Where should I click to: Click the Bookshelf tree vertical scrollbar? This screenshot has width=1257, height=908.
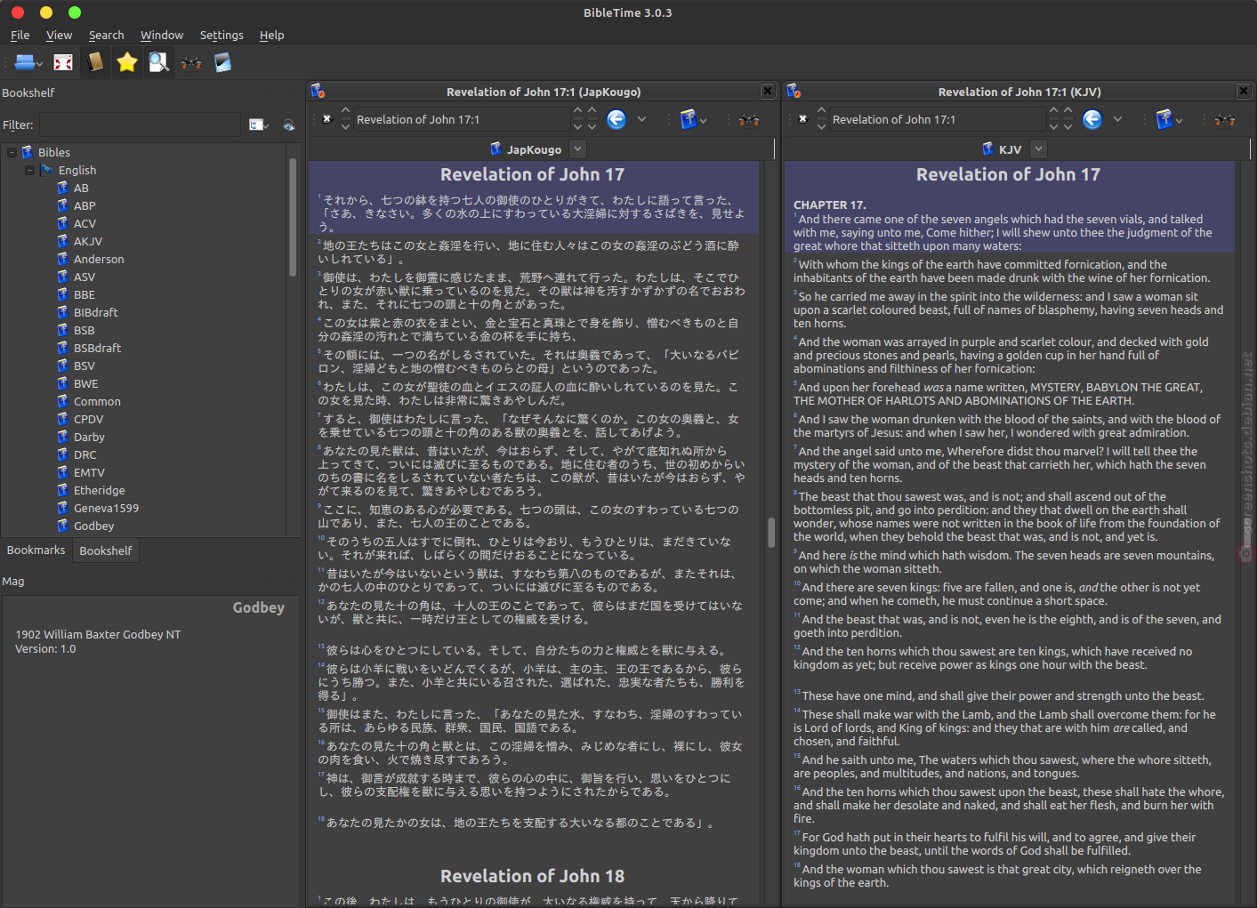292,218
